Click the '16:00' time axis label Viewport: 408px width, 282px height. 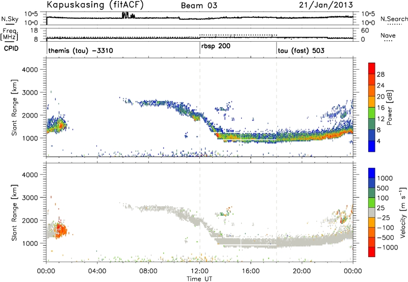click(x=250, y=271)
